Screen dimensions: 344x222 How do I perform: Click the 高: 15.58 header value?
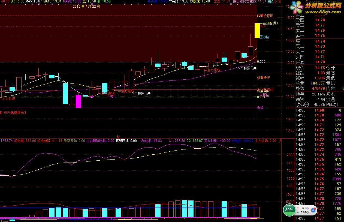tap(89, 2)
